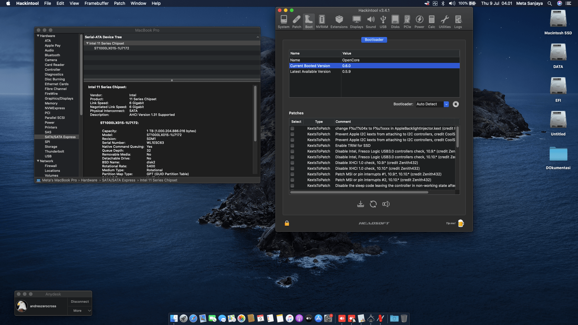Screen dimensions: 578x325
Task: Open the Extensions toolbar icon
Action: click(339, 22)
